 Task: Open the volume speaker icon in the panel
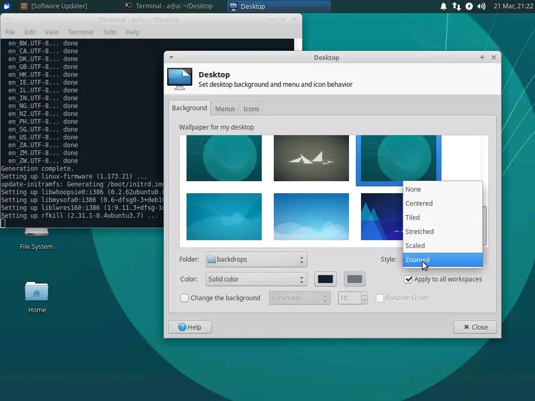click(481, 6)
